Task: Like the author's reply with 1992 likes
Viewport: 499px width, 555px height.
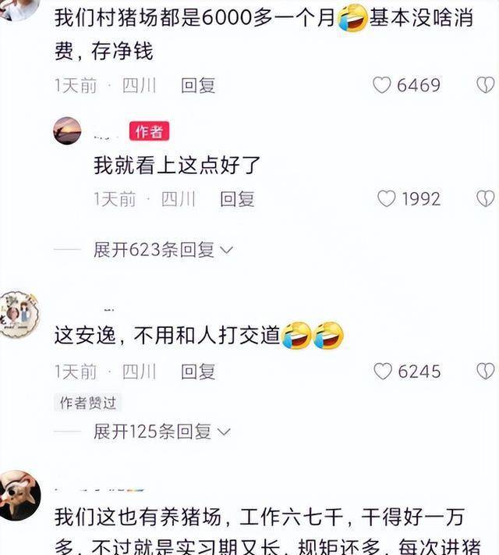Action: 386,198
